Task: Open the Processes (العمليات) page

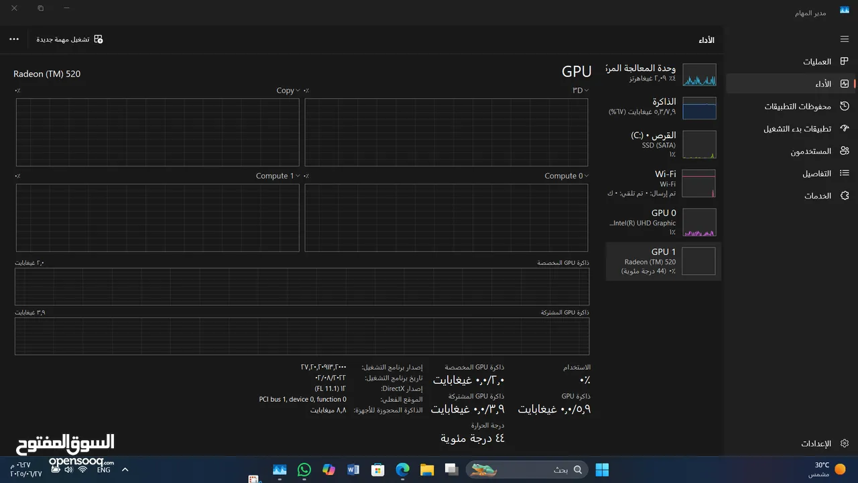Action: coord(791,61)
